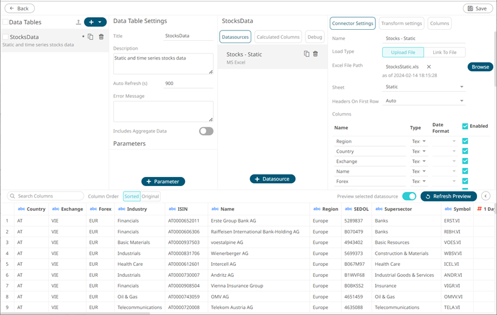Duplicate the StocksData data table
Screen dimensions: 497x315
click(90, 36)
